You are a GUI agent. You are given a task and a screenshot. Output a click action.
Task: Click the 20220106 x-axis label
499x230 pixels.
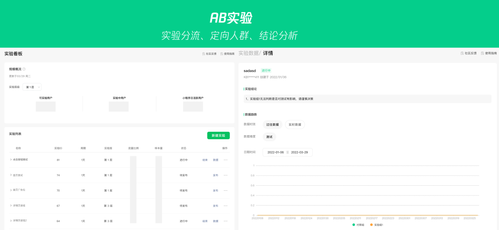pos(257,218)
